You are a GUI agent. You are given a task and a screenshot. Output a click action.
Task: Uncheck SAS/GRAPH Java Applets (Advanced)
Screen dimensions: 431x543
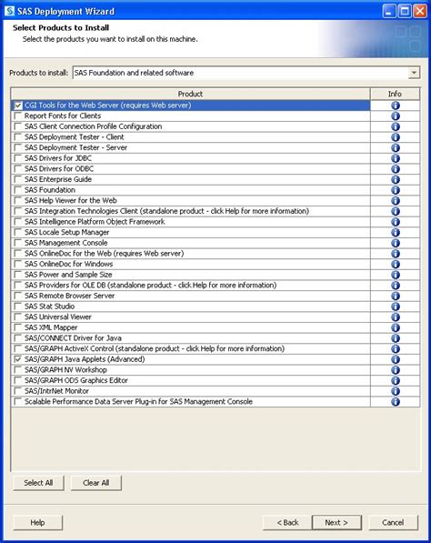click(17, 359)
